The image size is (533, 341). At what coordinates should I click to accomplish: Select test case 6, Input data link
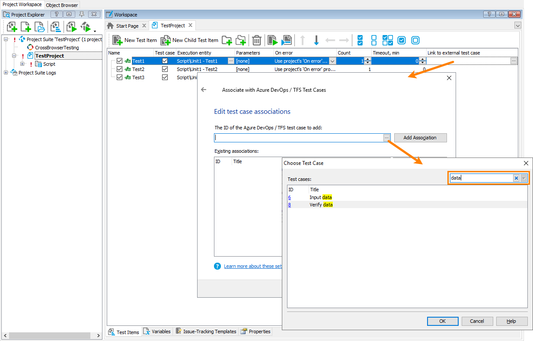point(290,197)
